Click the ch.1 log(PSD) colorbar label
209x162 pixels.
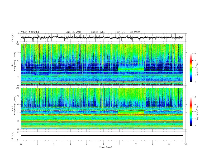click(x=197, y=69)
